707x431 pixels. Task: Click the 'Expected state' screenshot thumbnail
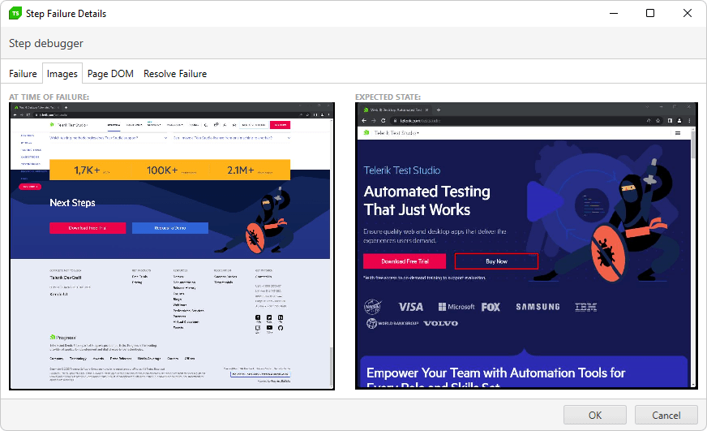(526, 246)
